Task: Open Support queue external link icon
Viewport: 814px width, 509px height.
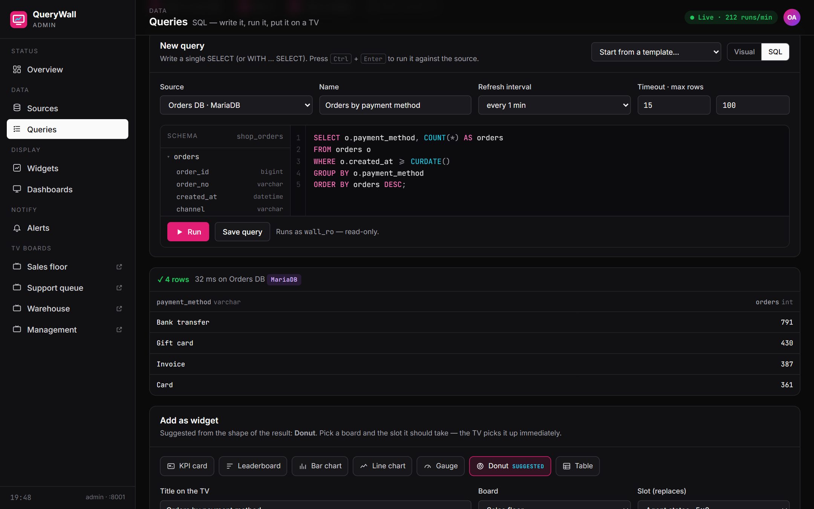Action: (119, 288)
